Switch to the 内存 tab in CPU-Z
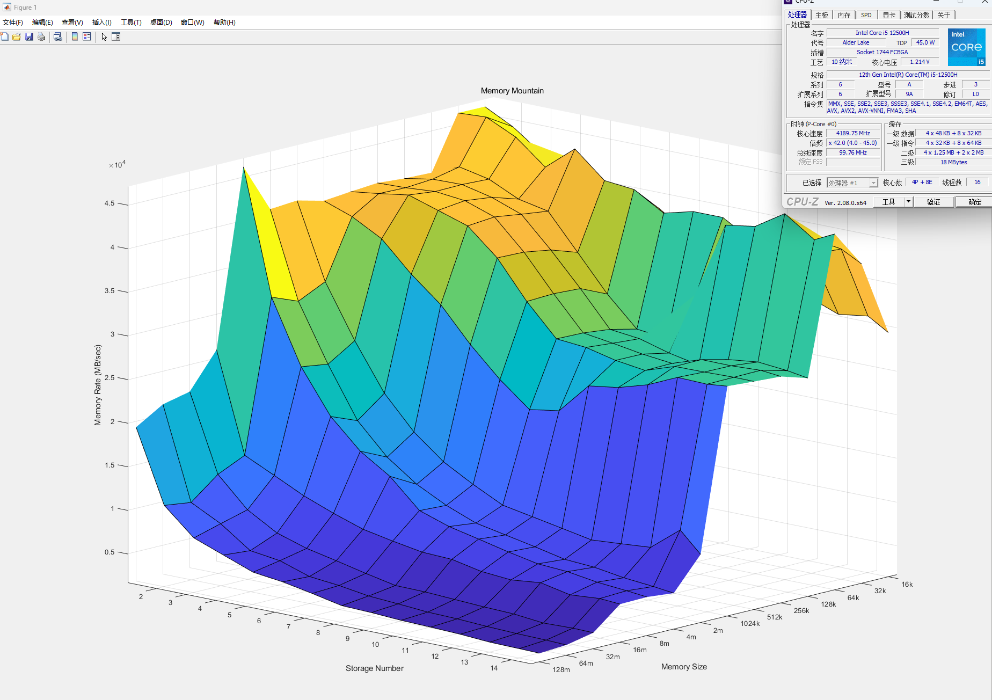 coord(844,15)
